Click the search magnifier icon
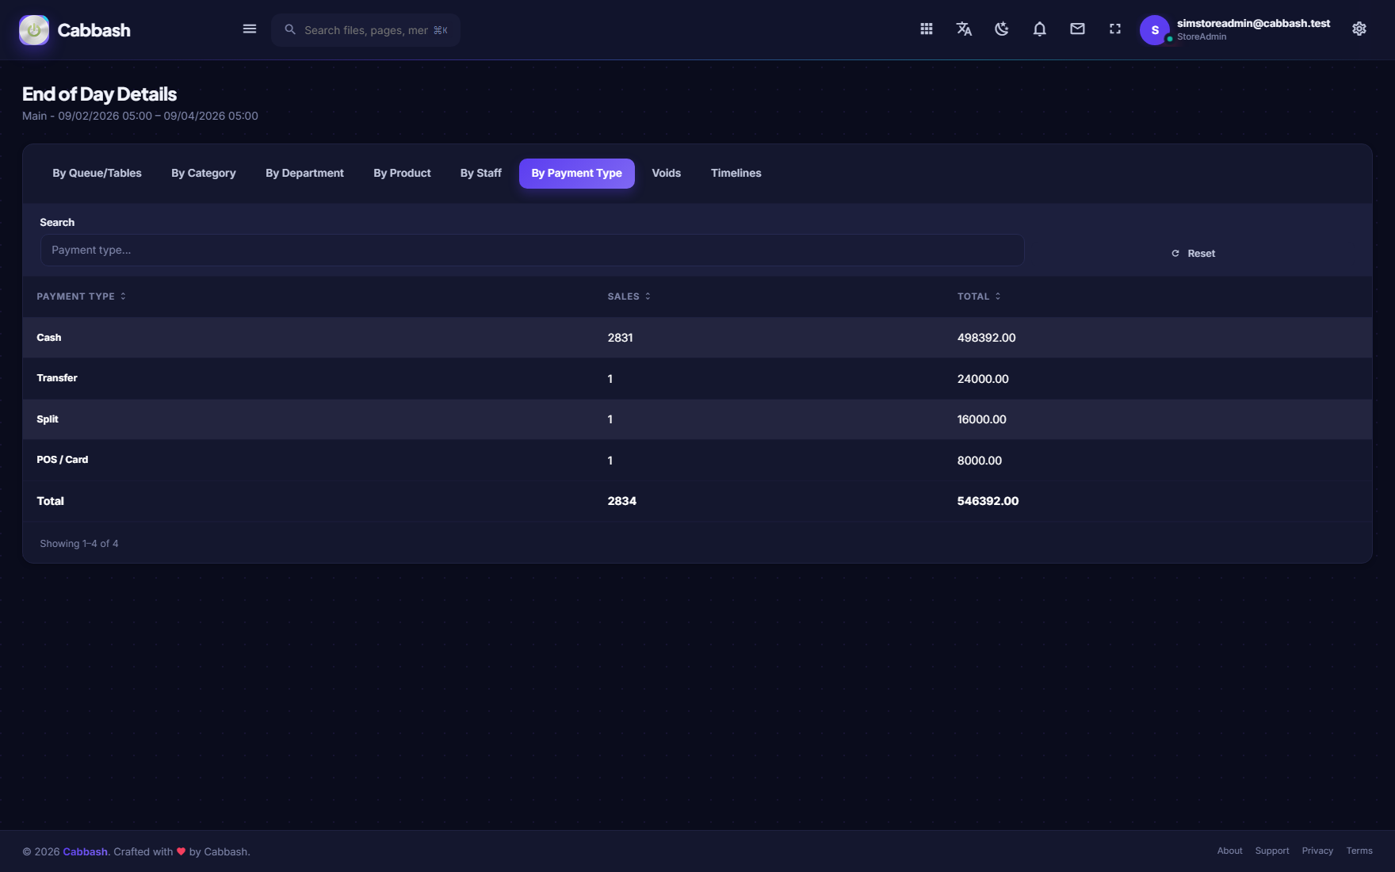This screenshot has width=1395, height=872. pos(290,29)
